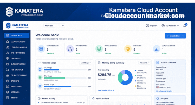Change the Last 7 Days range dropdown

pyautogui.click(x=86, y=63)
